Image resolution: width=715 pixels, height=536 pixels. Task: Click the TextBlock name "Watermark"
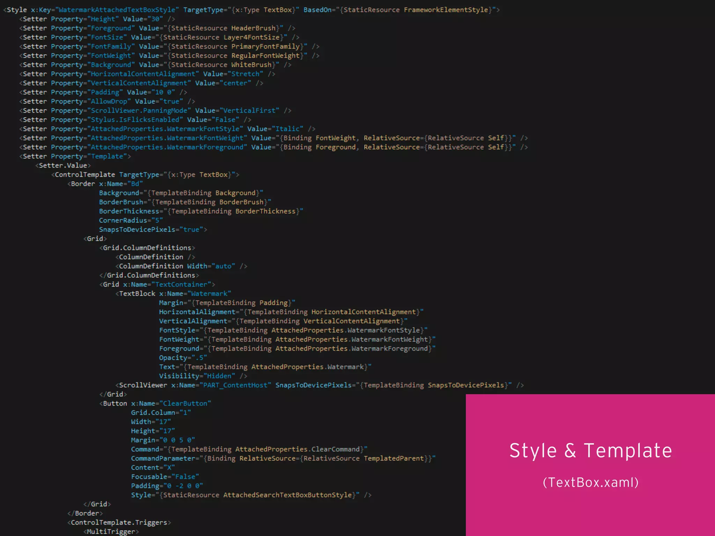point(209,293)
